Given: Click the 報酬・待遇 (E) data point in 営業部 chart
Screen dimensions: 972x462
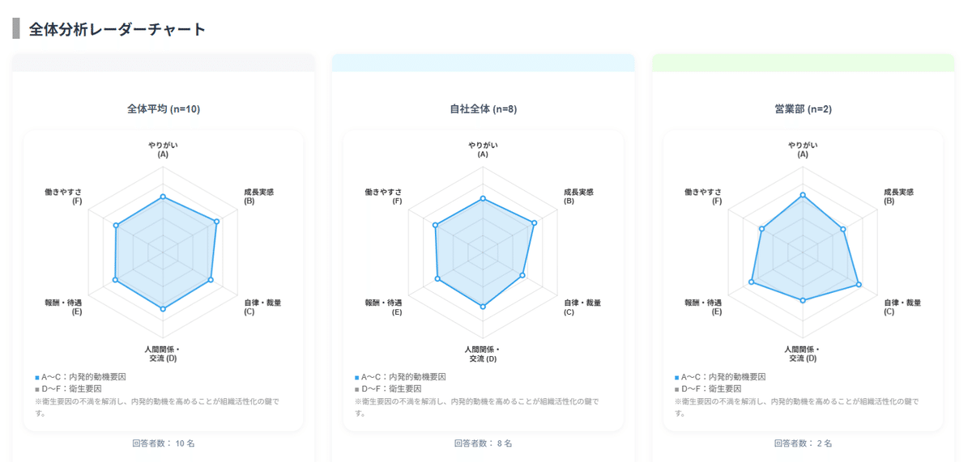Looking at the screenshot, I should [752, 282].
